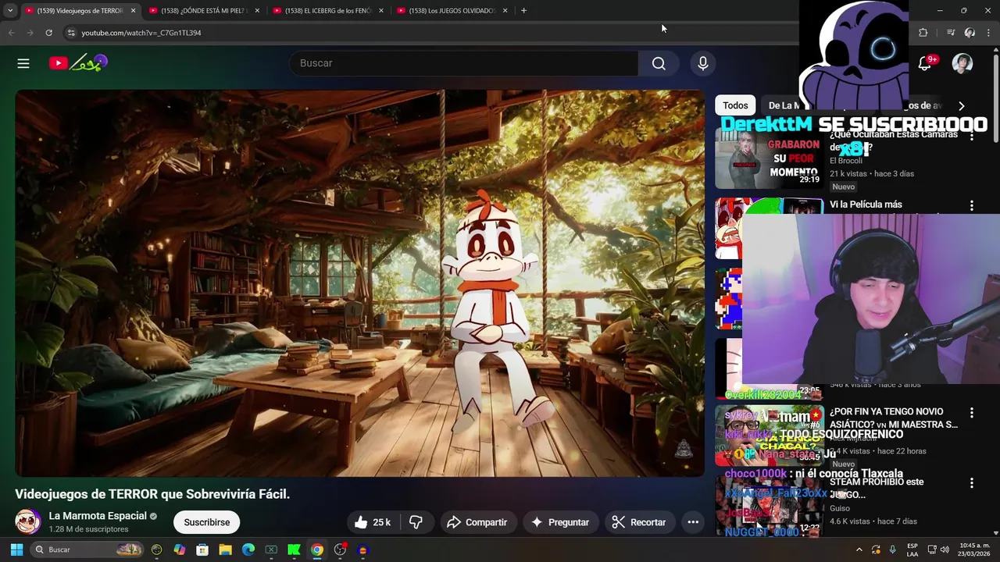Clip the video with Recortar
Screen dimensions: 1000x562
639,522
